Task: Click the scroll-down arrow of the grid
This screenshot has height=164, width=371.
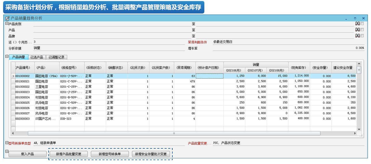Action: pos(359,129)
